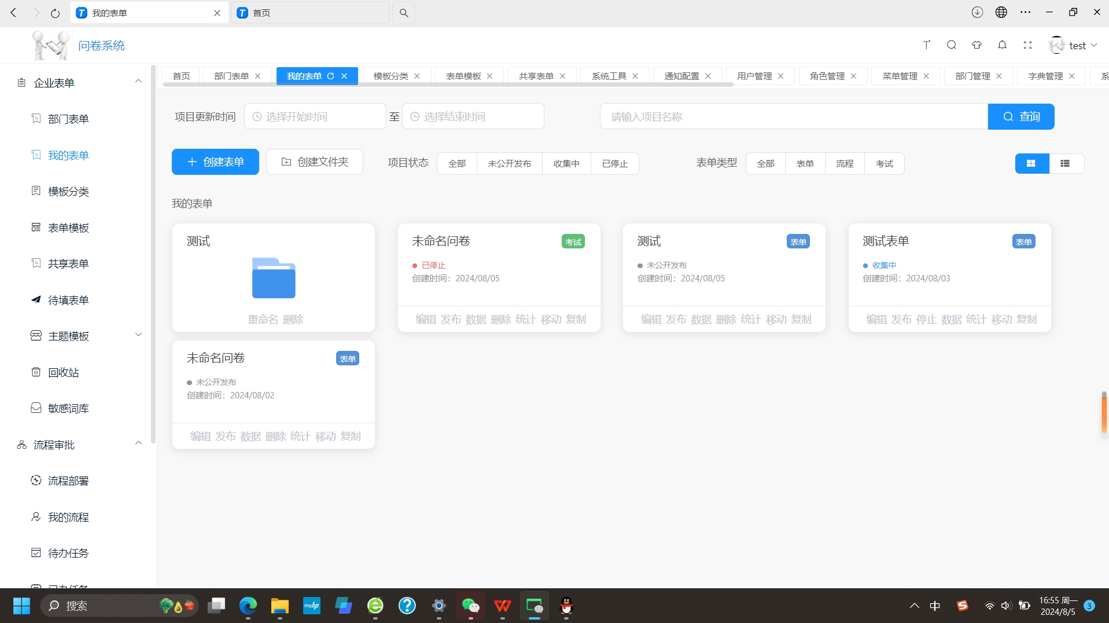Open the browser downloads icon
1109x623 pixels.
(977, 12)
